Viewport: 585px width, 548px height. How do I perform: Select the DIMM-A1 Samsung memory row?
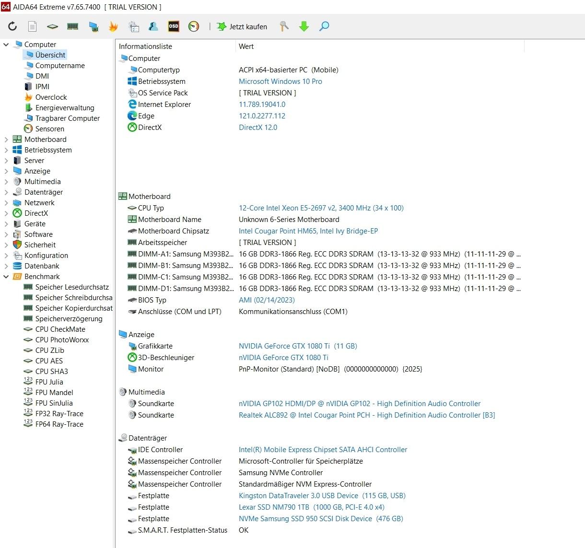coord(324,254)
